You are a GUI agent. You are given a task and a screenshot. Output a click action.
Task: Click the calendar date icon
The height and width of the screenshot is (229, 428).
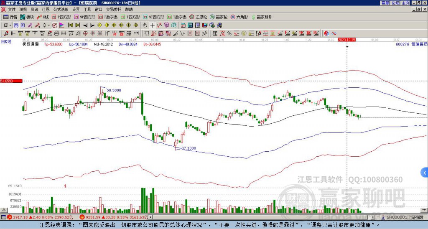[183, 25]
